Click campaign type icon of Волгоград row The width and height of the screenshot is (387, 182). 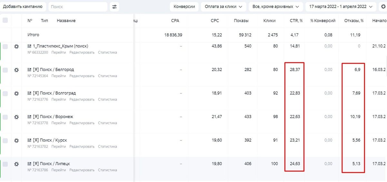coord(29,93)
